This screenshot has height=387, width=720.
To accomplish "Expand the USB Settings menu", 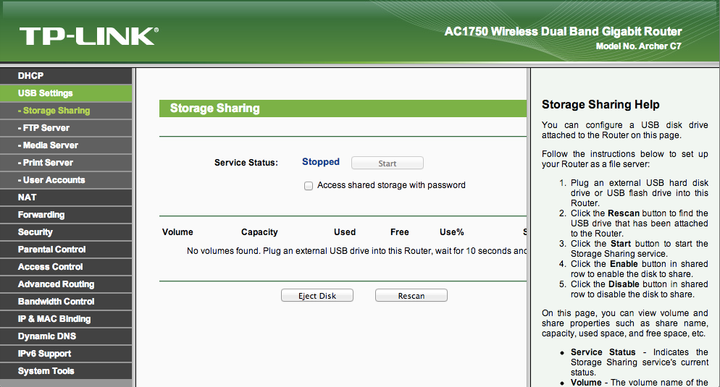I will tap(46, 93).
